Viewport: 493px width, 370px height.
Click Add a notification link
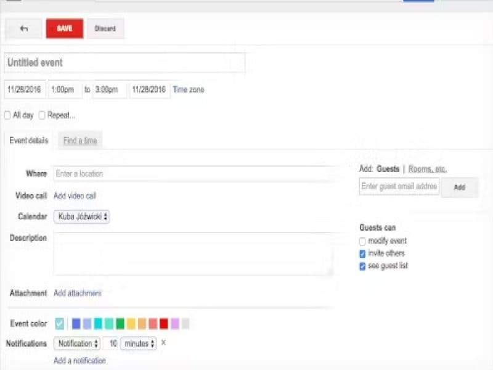79,361
